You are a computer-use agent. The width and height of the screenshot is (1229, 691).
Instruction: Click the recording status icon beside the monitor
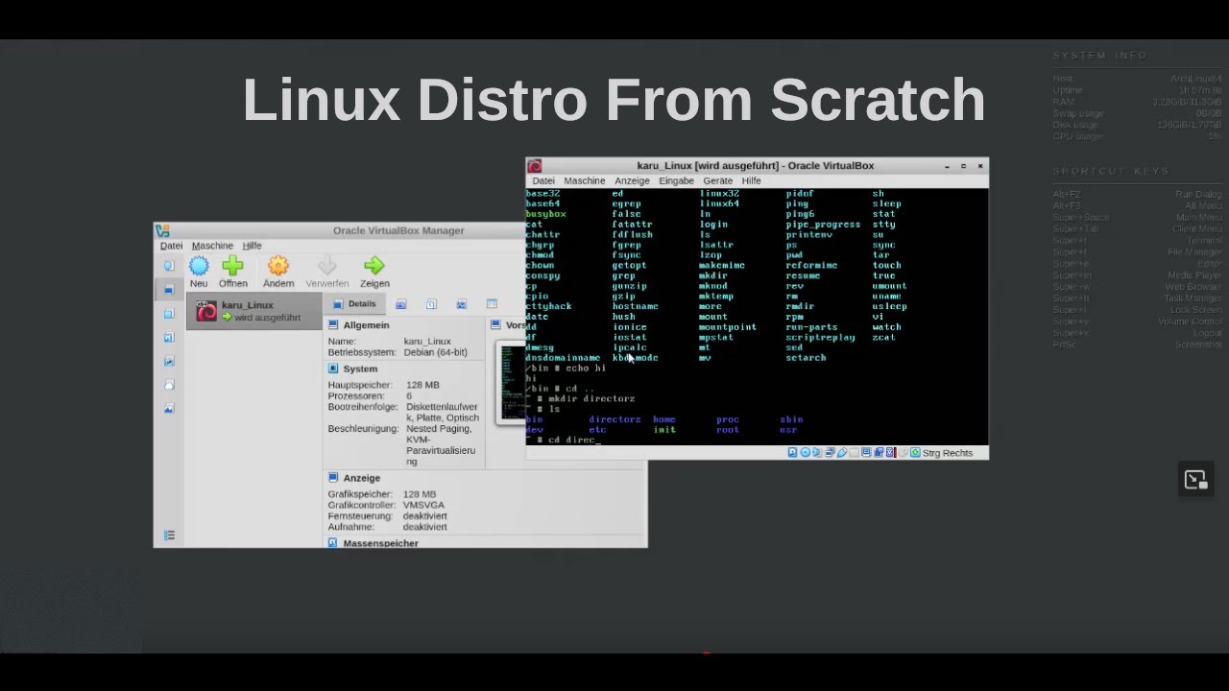tap(879, 452)
